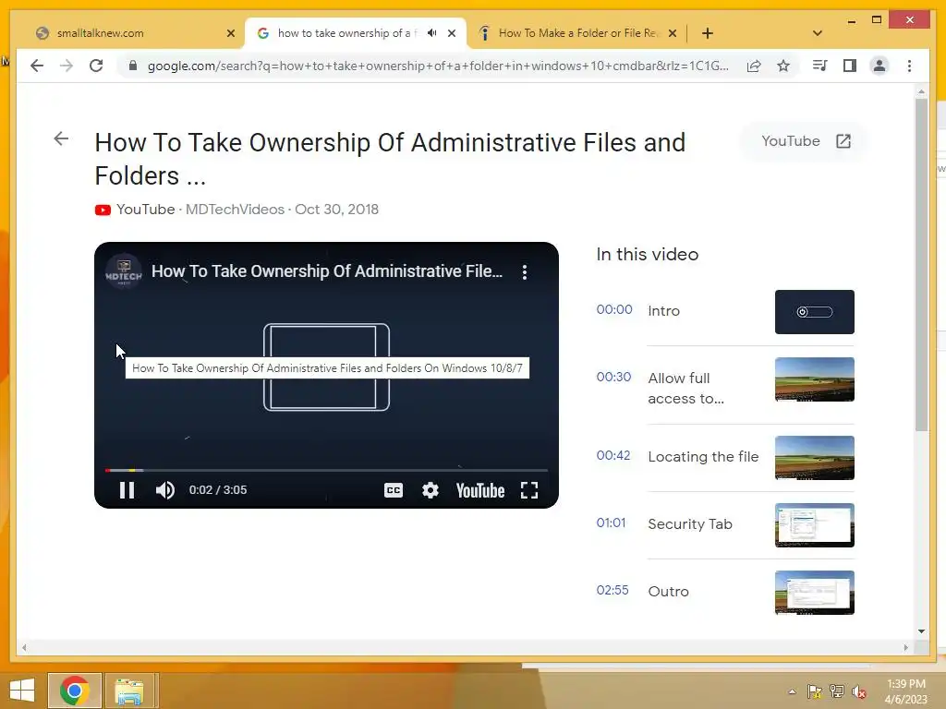Screen dimensions: 946x709
Task: Click the YouTube logo in player
Action: click(480, 490)
